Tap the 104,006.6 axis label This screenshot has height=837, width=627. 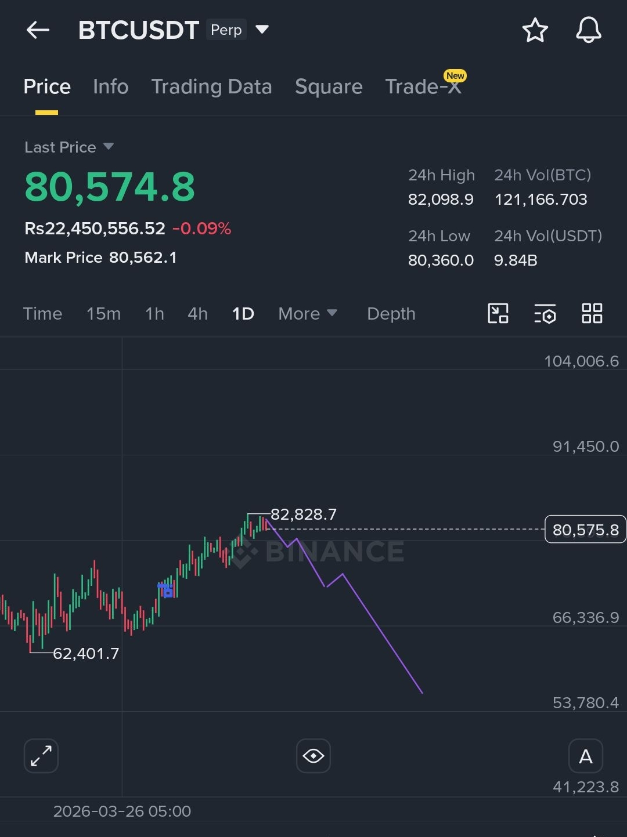tap(581, 361)
